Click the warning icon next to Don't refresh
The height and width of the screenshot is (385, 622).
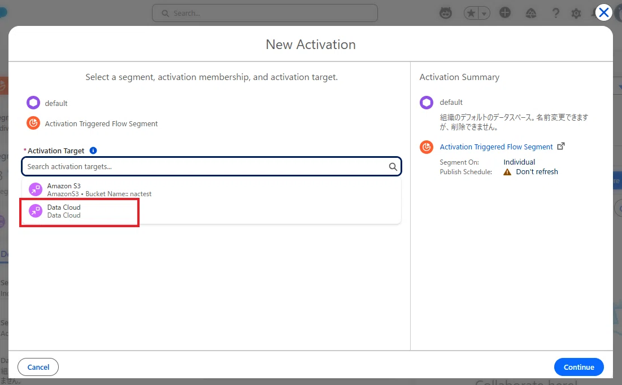tap(507, 172)
